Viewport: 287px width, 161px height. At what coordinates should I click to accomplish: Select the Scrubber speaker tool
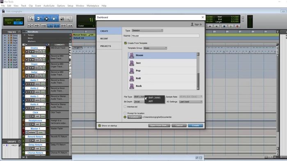62,19
